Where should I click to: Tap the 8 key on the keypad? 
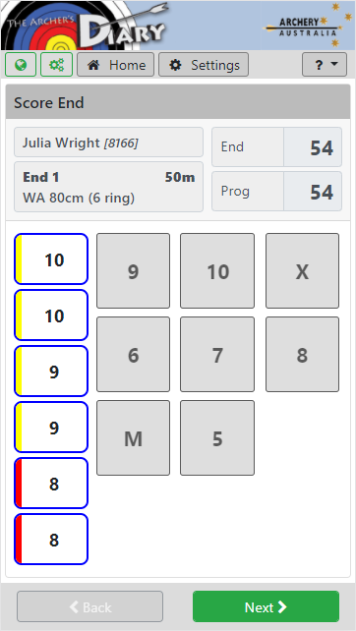(303, 355)
